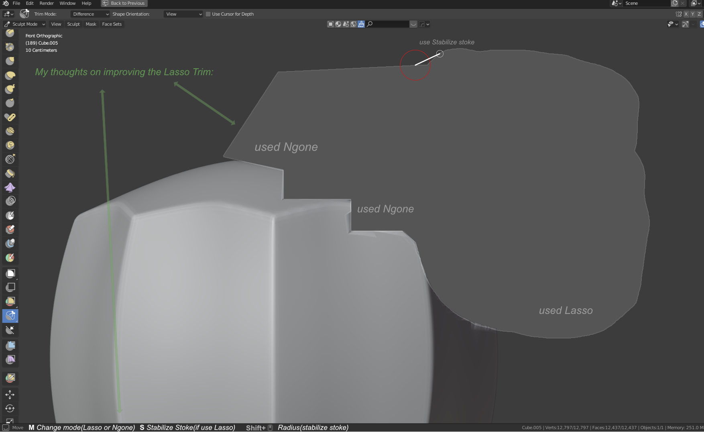
Task: Click the Back to Previous button
Action: pyautogui.click(x=124, y=3)
